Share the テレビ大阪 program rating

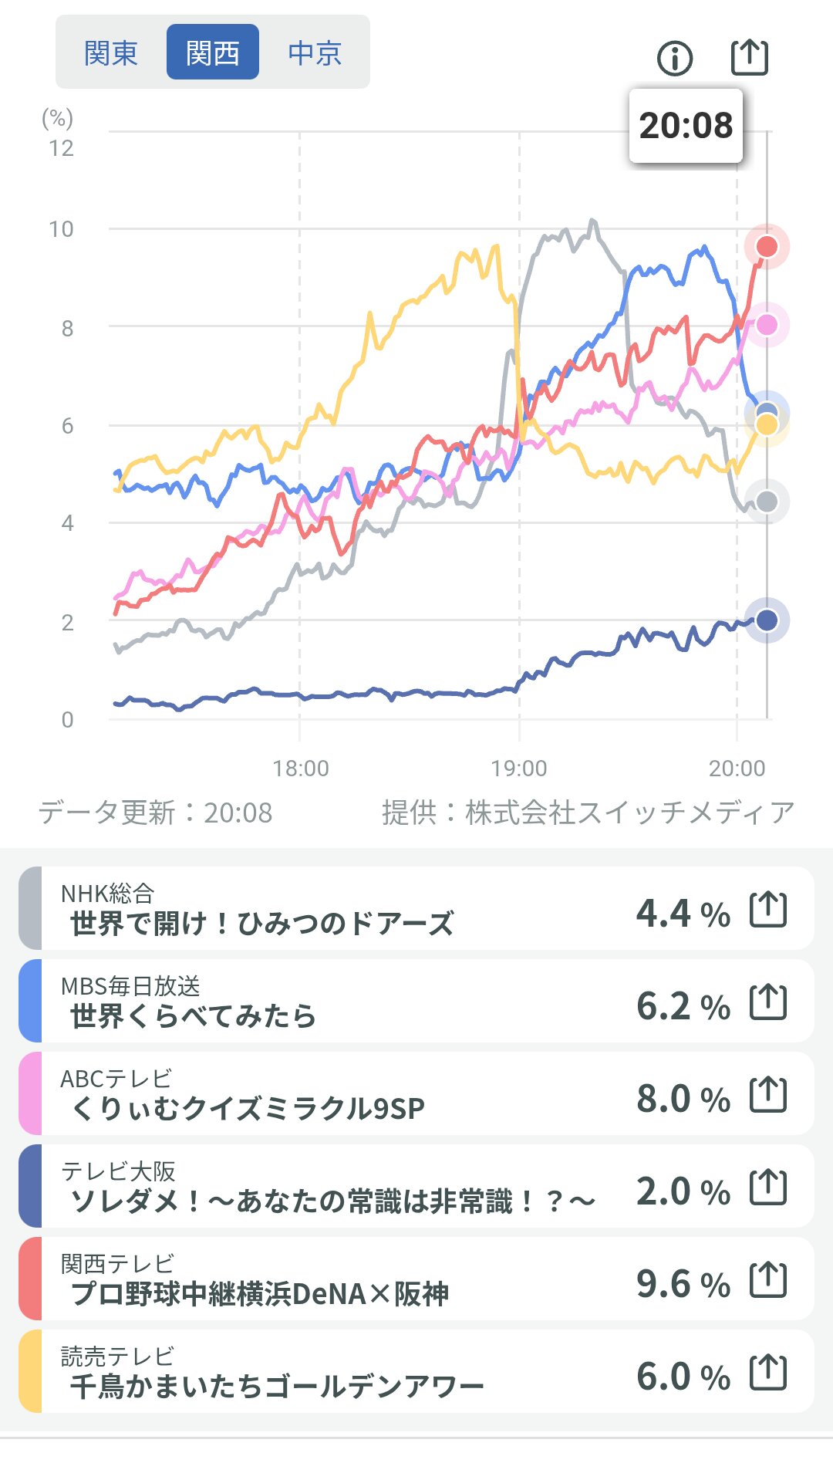[x=768, y=1187]
